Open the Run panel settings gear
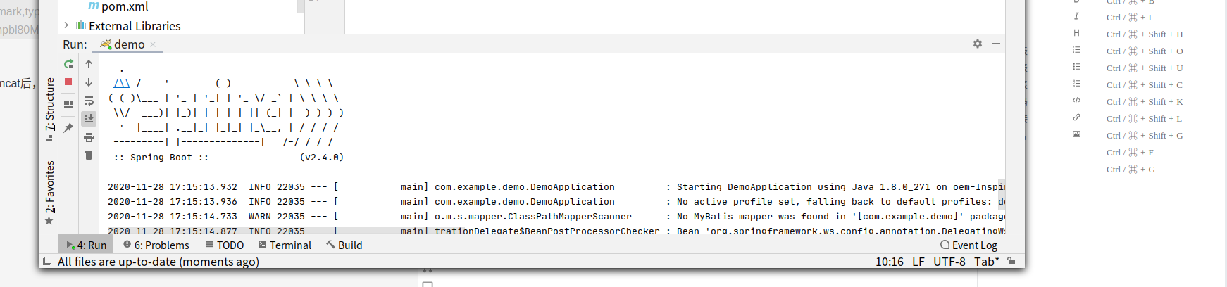1227x287 pixels. (978, 44)
